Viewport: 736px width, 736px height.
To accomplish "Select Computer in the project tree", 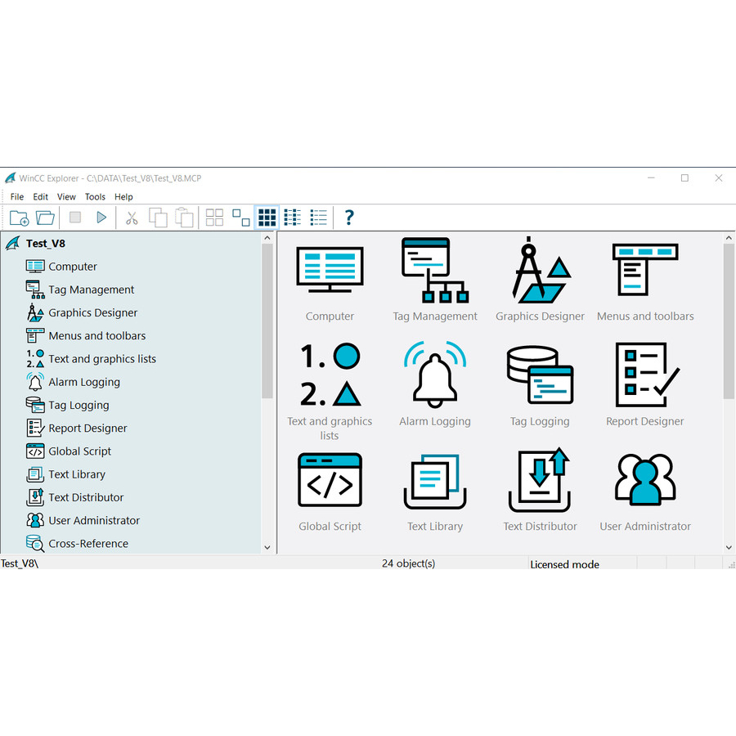I will pos(73,267).
